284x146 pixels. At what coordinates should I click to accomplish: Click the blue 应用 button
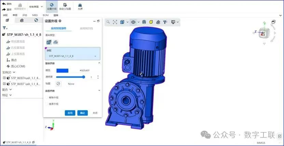tap(70, 113)
